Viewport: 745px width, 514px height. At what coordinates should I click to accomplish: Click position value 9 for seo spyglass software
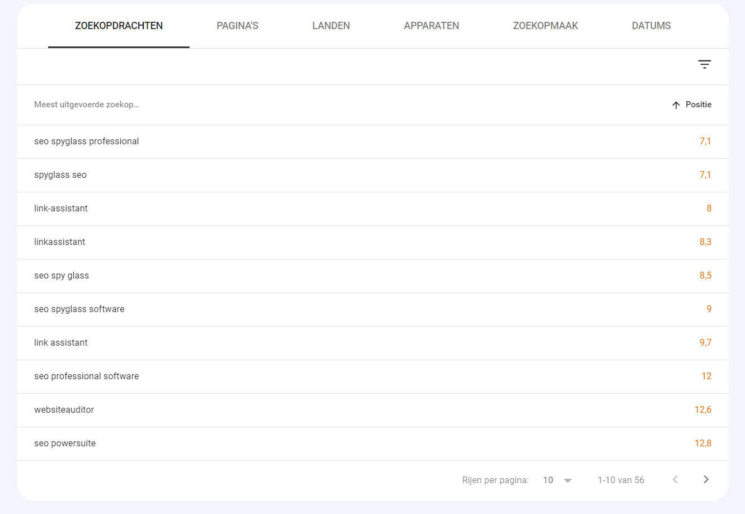(709, 309)
